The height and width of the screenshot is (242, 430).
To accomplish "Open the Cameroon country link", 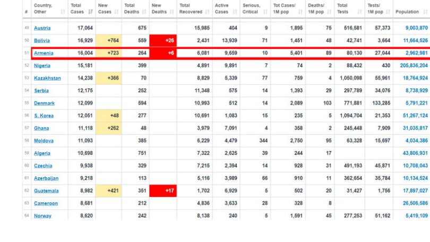I will click(46, 203).
